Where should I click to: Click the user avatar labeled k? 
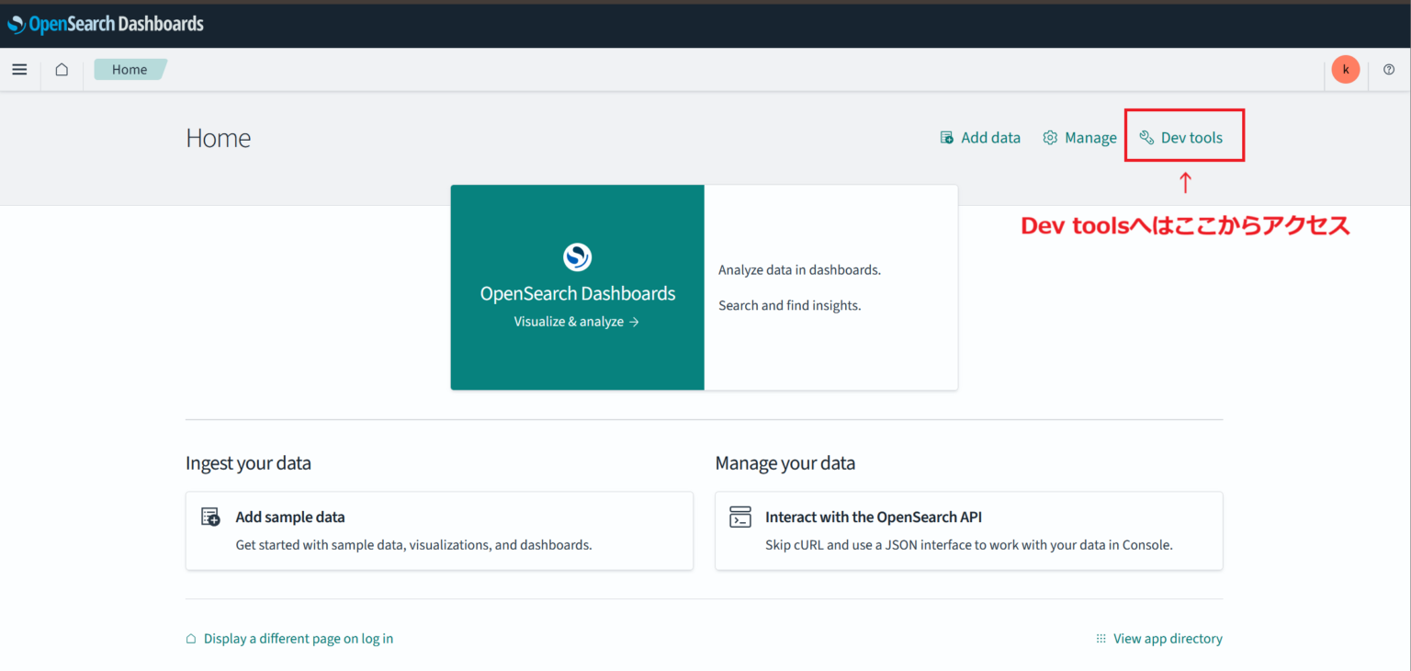pyautogui.click(x=1346, y=69)
